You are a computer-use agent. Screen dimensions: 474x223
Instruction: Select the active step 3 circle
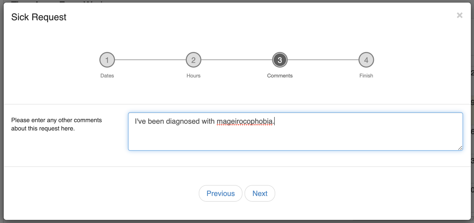(x=280, y=60)
